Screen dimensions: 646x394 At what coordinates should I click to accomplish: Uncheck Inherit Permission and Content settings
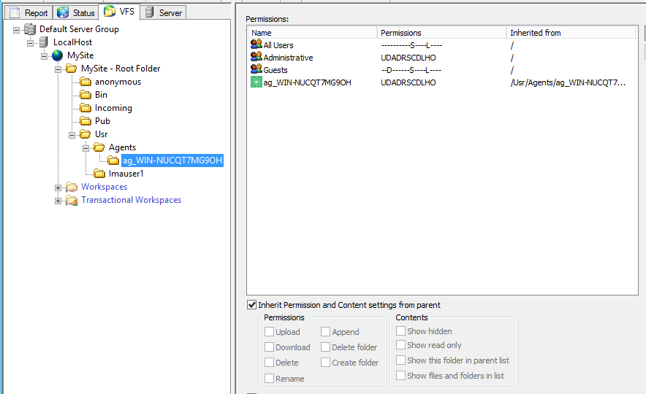coord(252,305)
